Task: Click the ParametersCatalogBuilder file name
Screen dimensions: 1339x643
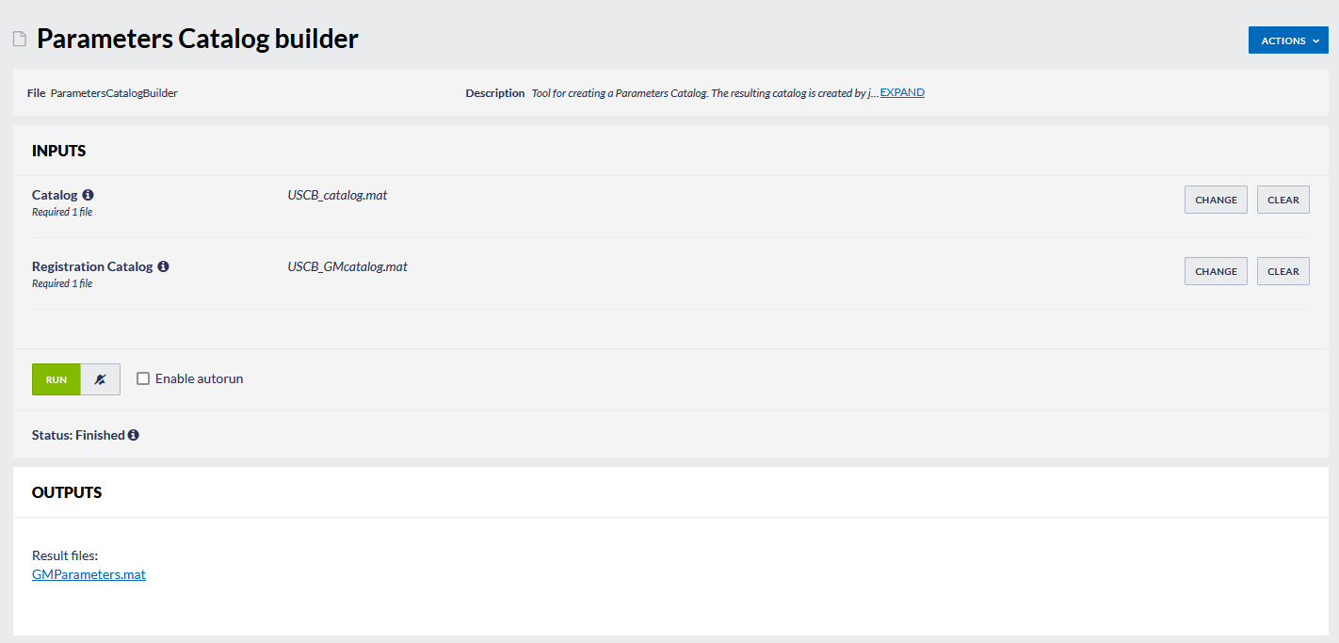Action: coord(114,93)
